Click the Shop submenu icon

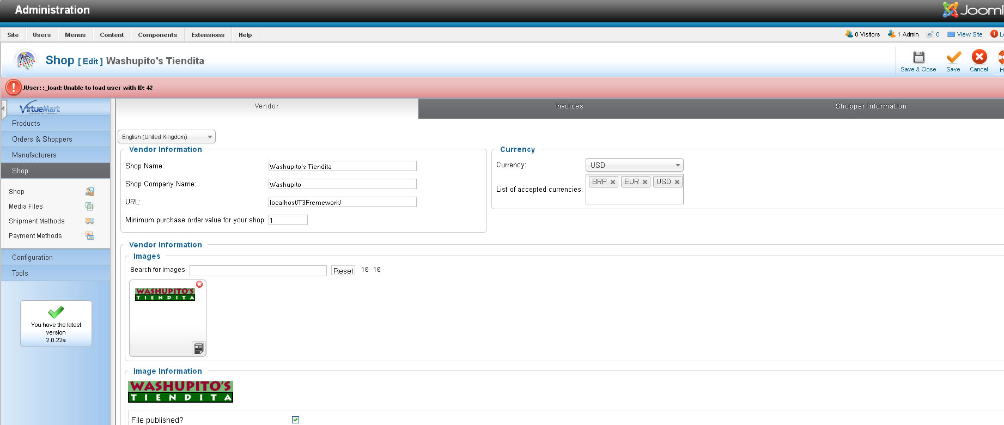[x=90, y=192]
